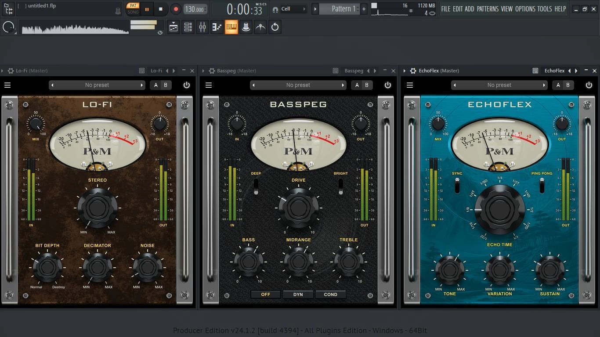Open the Playlist window from the toolbar

pos(173,27)
